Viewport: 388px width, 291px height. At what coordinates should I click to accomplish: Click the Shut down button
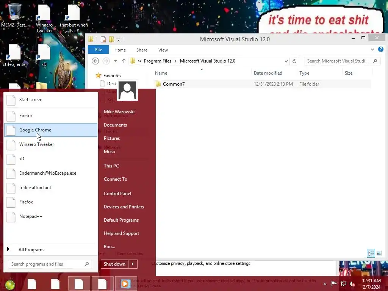point(114,264)
